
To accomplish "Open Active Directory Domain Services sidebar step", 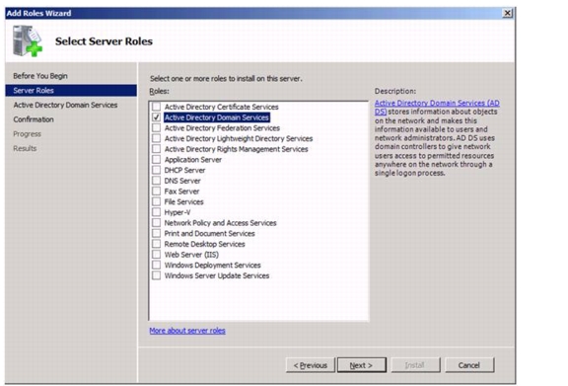I will click(x=65, y=105).
